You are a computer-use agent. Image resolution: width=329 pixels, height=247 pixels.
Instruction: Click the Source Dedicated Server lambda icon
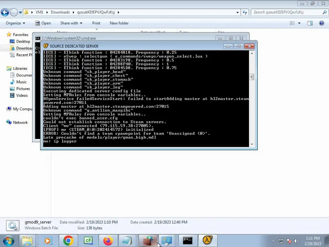point(46,46)
